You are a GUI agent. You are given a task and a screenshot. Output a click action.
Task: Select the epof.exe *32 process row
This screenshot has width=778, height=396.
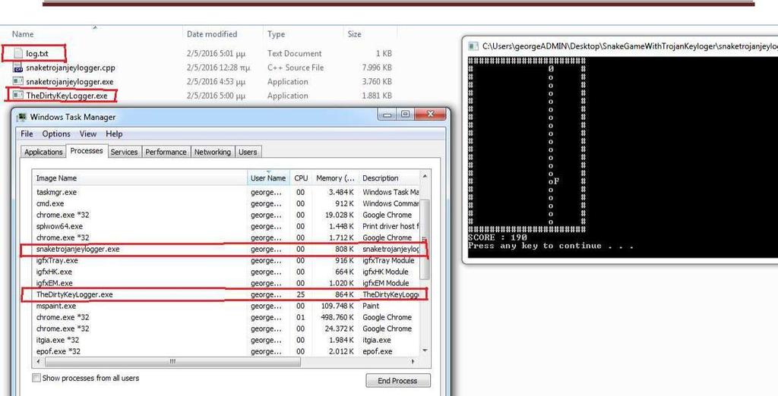click(x=226, y=351)
